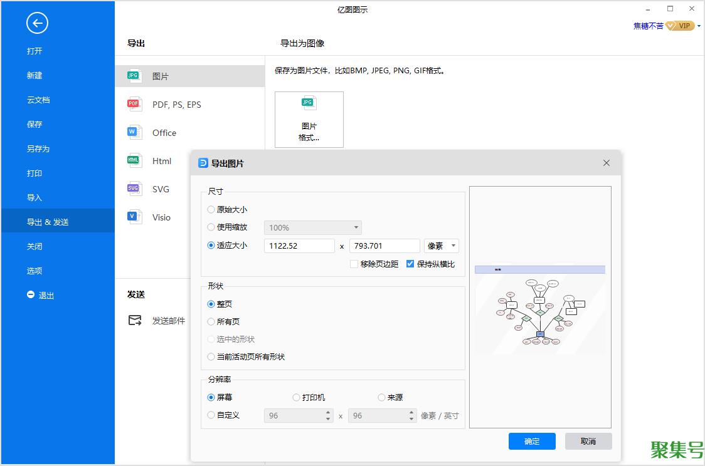Click the 图片格式 tile button
This screenshot has width=705, height=466.
[309, 120]
